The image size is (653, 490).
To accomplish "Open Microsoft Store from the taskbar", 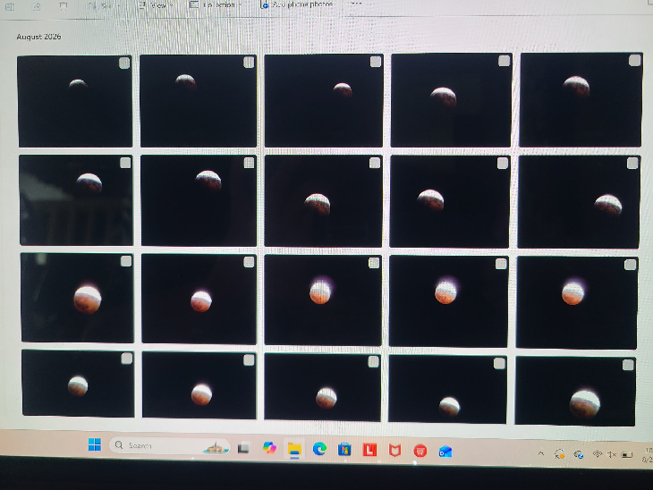I will click(x=344, y=450).
